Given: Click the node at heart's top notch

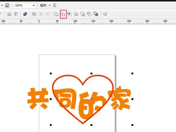Looking at the screenshot, I should click(x=83, y=84).
